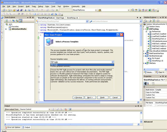The height and width of the screenshot is (132, 167).
Task: Select Favorites in Team Explorer
Action: click(x=15, y=27)
